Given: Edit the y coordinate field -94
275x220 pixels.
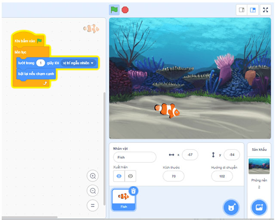Looking at the screenshot, I should point(232,155).
